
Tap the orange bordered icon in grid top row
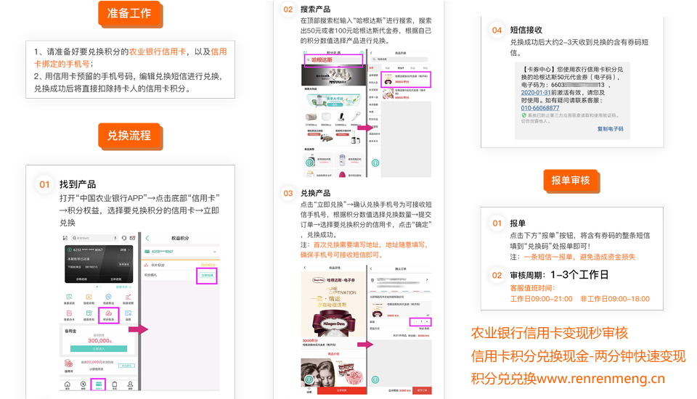pos(89,297)
